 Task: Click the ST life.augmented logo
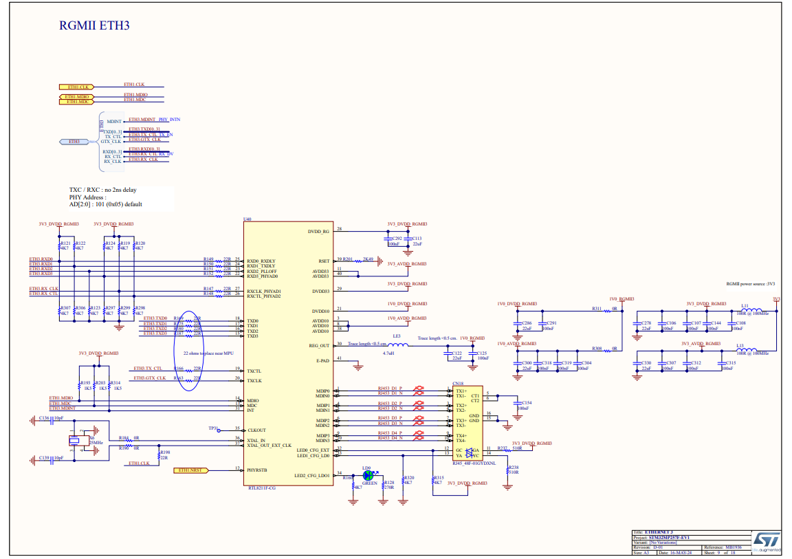click(x=767, y=542)
